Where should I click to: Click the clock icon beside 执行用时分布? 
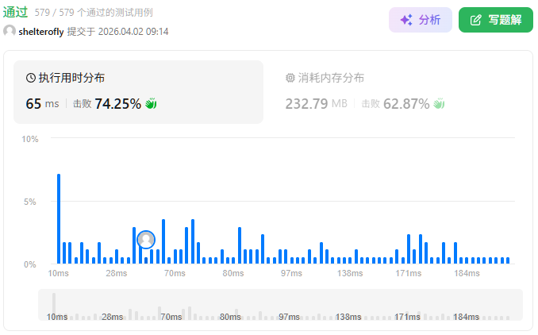coord(31,78)
